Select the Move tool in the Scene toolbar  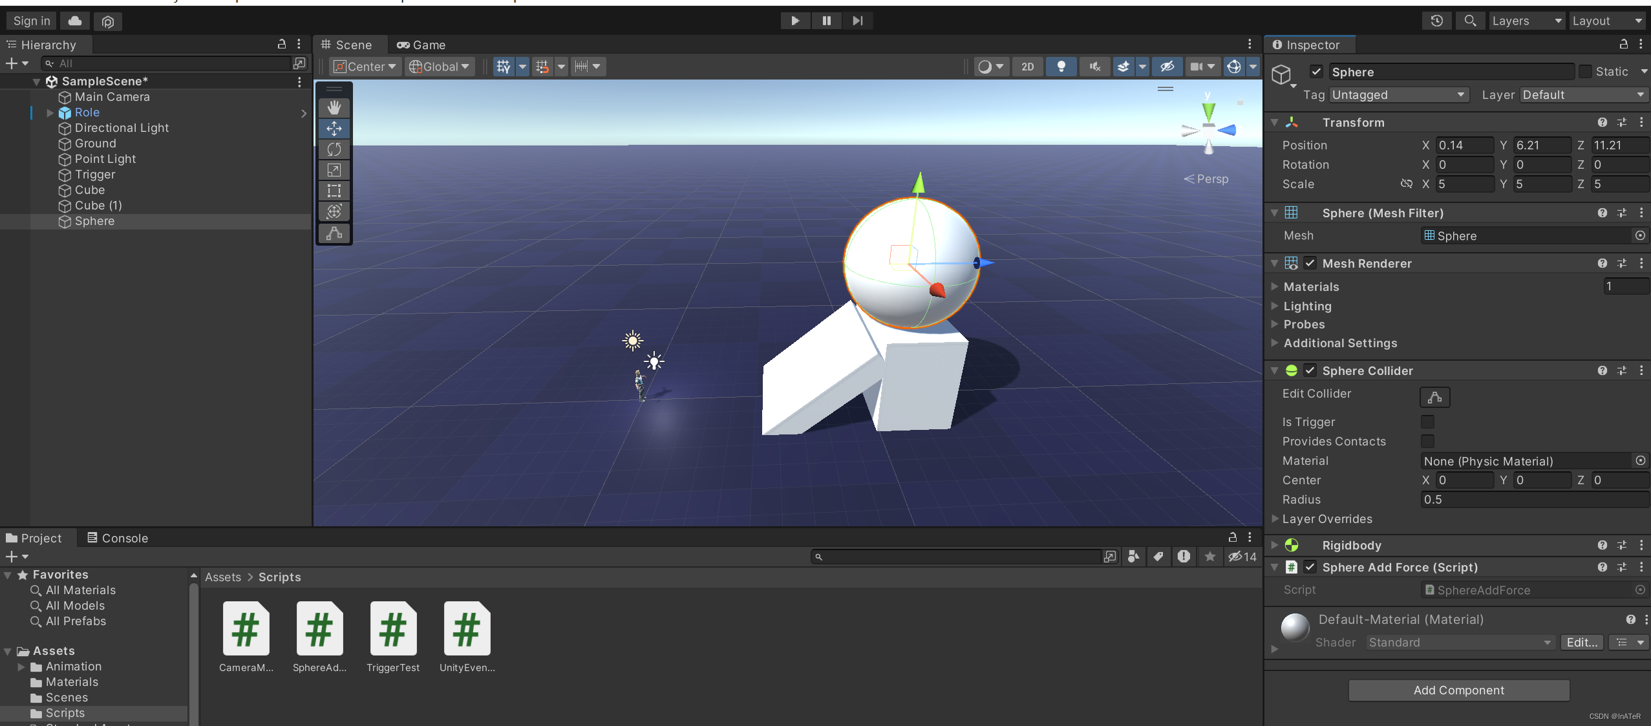click(x=334, y=128)
